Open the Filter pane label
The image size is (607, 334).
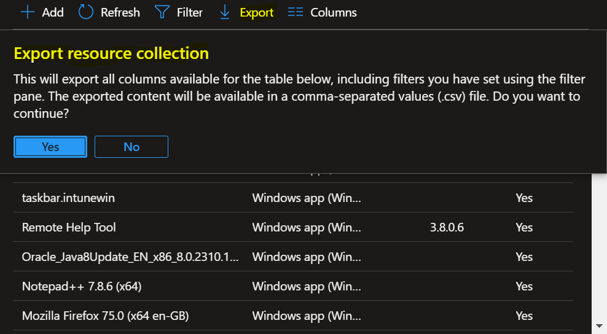coord(190,12)
